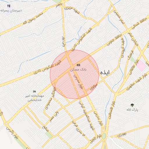Viewport: 149px width, 149px height.
Task: Click the بلوار زاگرس road label
Action: click(12, 133)
